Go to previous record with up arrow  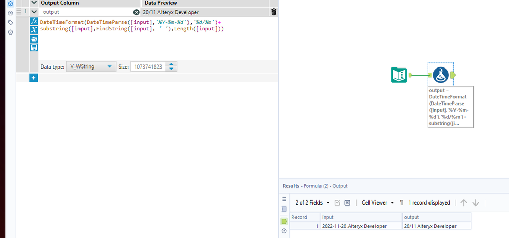[x=464, y=203]
